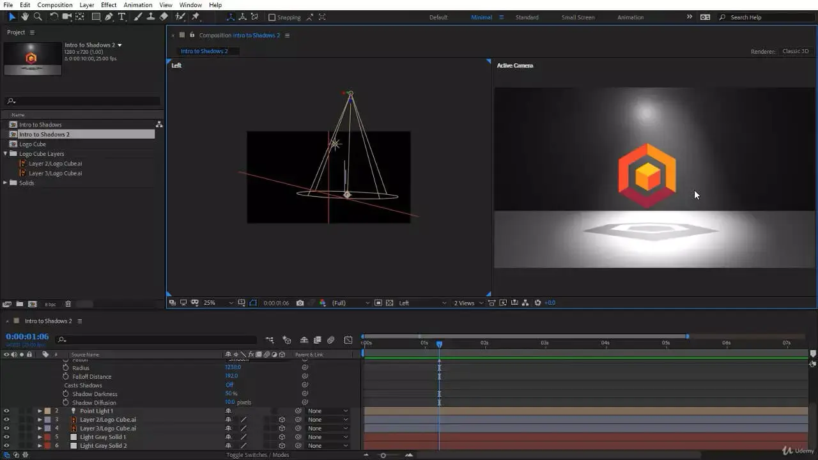Hide the Point Light 1 layer
Screen dimensions: 818x460
[x=6, y=411]
